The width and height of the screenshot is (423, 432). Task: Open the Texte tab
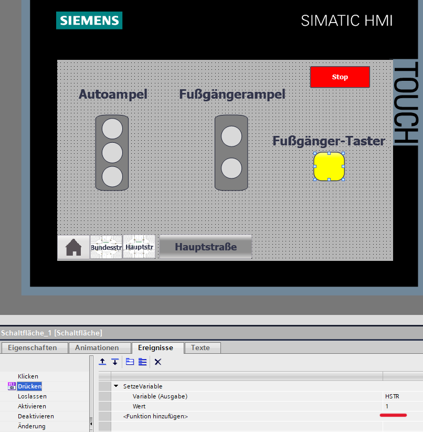[x=200, y=347]
